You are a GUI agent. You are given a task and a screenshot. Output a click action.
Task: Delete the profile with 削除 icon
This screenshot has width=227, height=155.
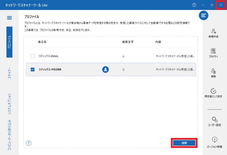click(213, 73)
